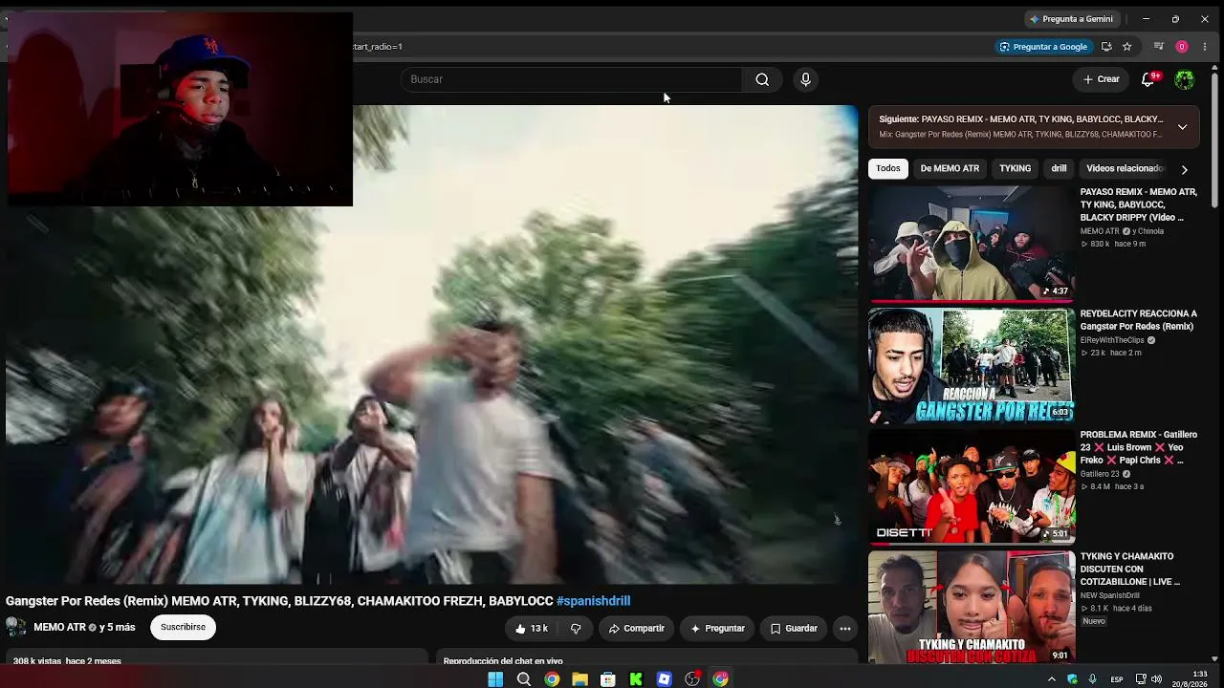The width and height of the screenshot is (1224, 688).
Task: Open the MEMO ATR channel name link
Action: [x=59, y=627]
